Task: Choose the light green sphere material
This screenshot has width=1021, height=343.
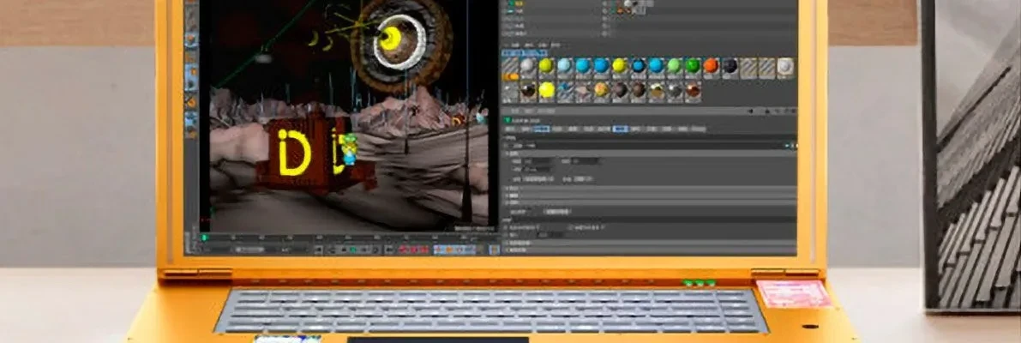Action: pyautogui.click(x=675, y=66)
